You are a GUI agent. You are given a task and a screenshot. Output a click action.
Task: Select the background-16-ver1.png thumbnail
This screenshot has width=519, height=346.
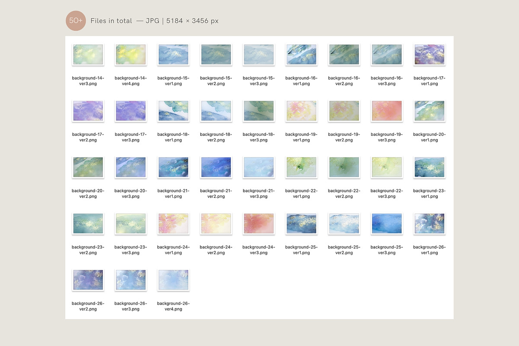point(301,54)
